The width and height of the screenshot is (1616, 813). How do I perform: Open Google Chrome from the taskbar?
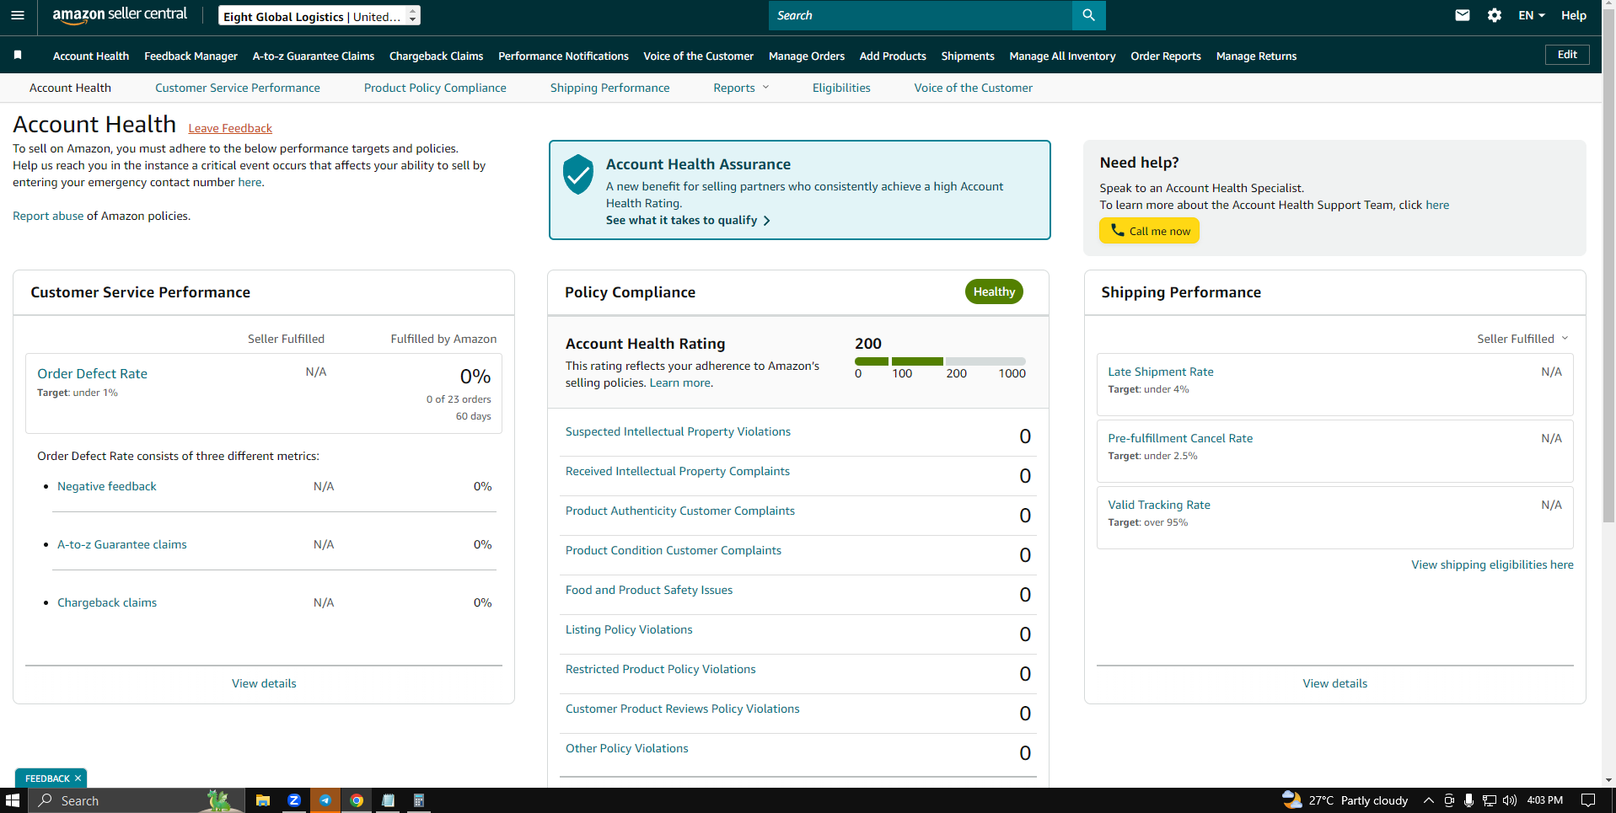pyautogui.click(x=357, y=800)
